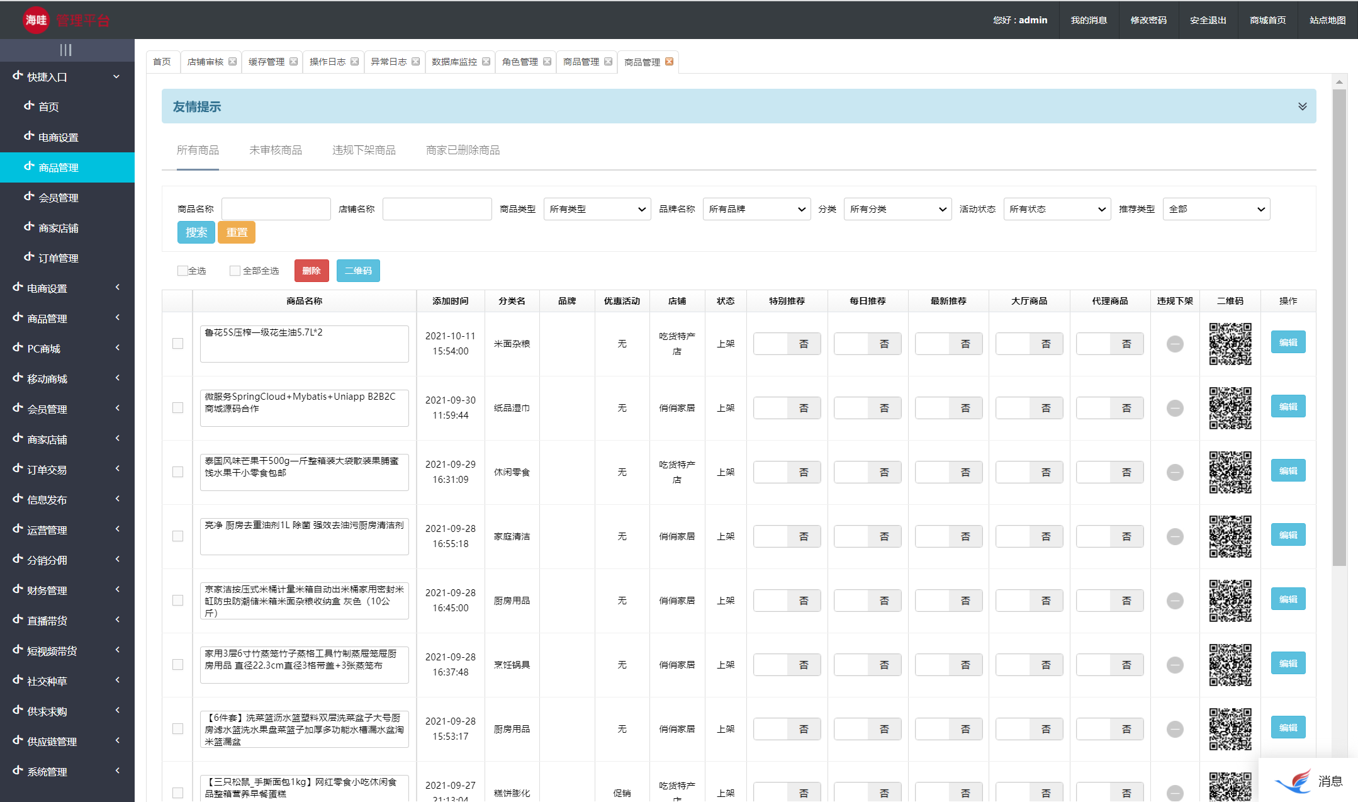Image resolution: width=1358 pixels, height=802 pixels.
Task: Select row checkbox for SpringCloud product
Action: 178,408
